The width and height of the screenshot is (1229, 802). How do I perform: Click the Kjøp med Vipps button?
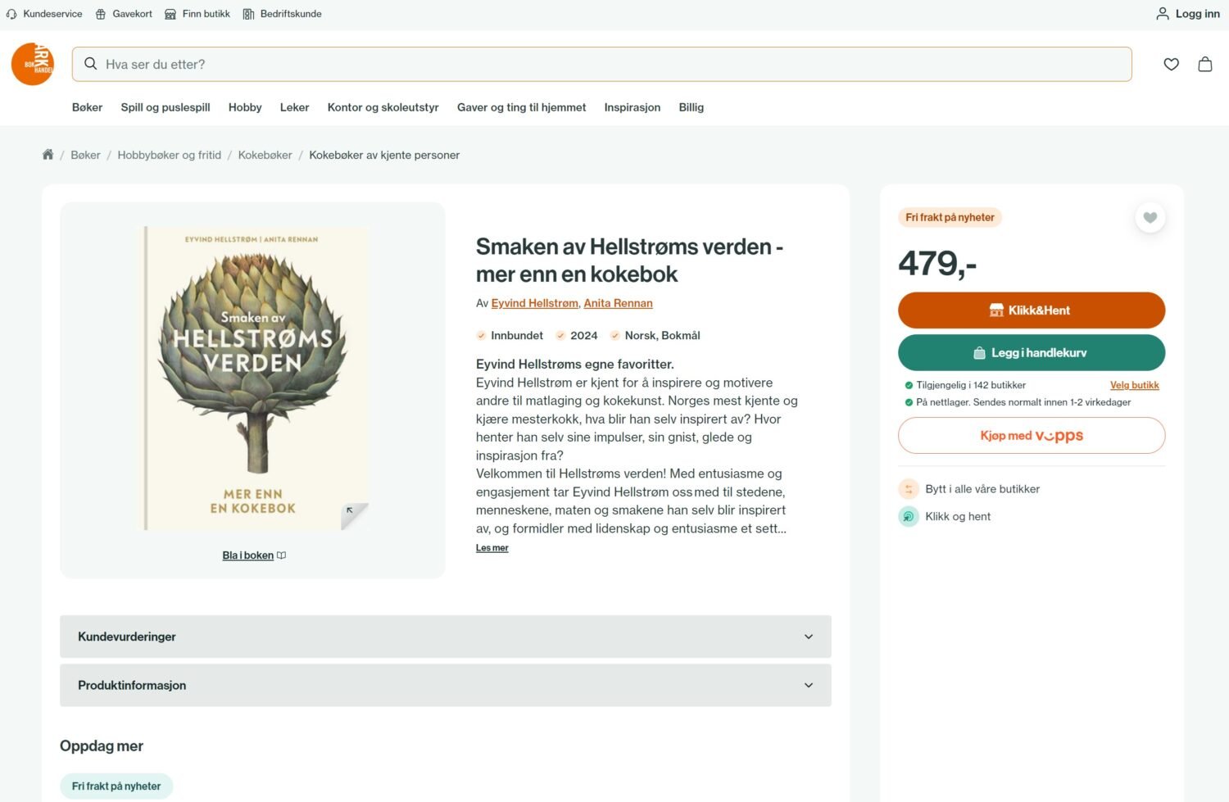(x=1031, y=436)
